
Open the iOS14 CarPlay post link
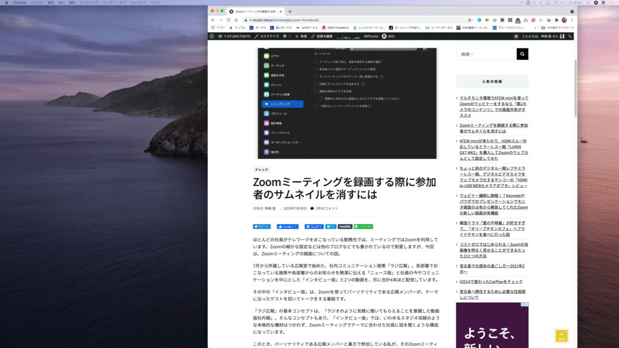tap(491, 282)
